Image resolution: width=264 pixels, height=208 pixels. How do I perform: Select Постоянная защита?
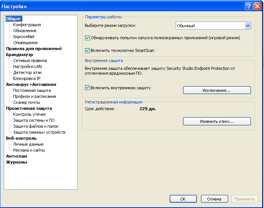(32, 90)
